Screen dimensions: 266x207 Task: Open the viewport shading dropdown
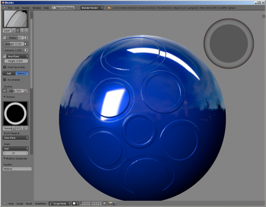[x=75, y=203]
